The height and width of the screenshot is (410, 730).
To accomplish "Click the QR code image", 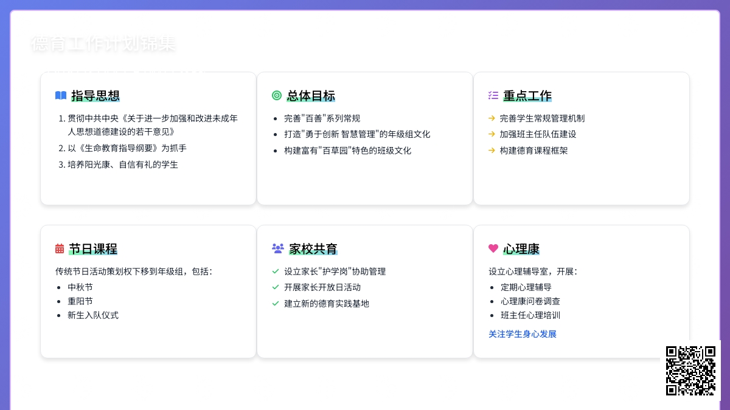I will tap(690, 371).
